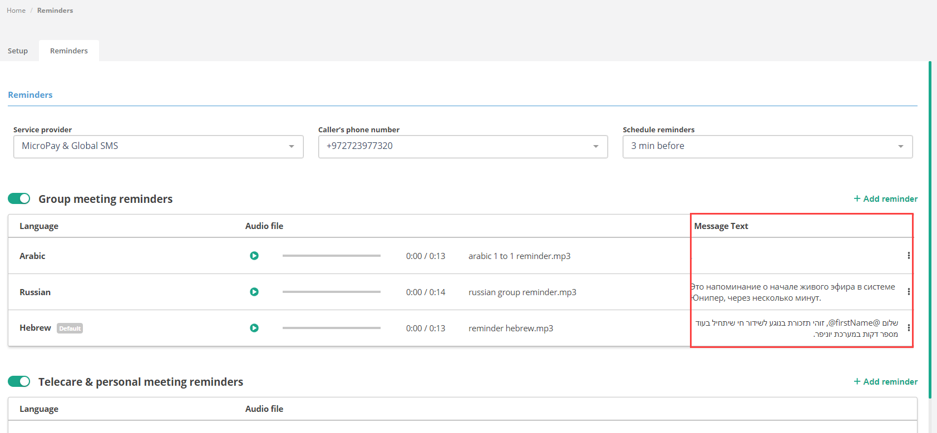The image size is (937, 433).
Task: Play the Arabic reminder audio
Action: (x=254, y=256)
